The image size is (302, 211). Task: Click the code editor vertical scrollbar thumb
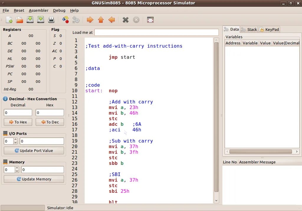point(216,117)
